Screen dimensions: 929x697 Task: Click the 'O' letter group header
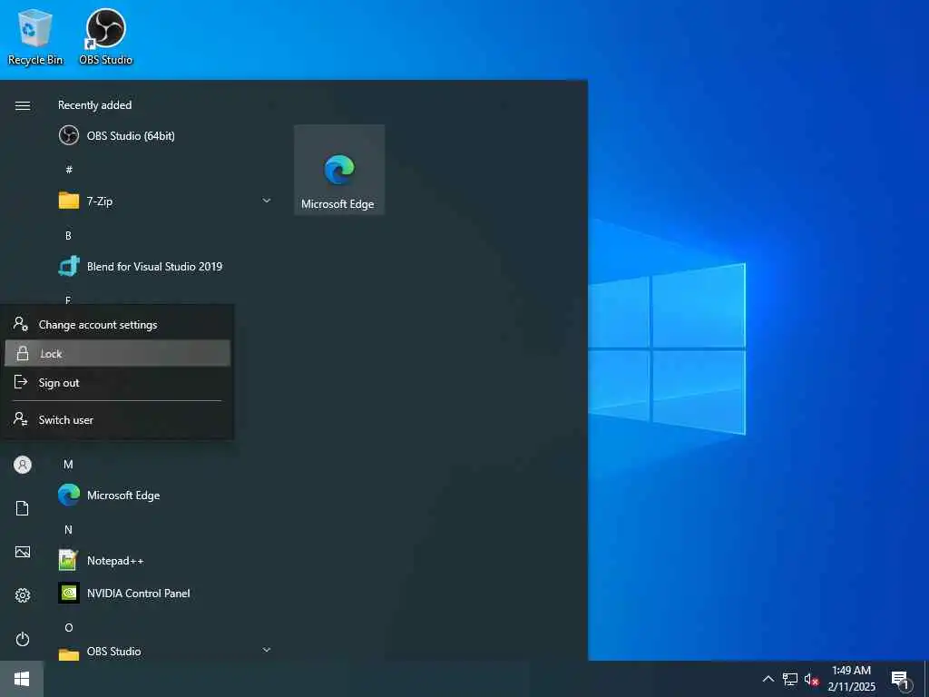coord(69,628)
